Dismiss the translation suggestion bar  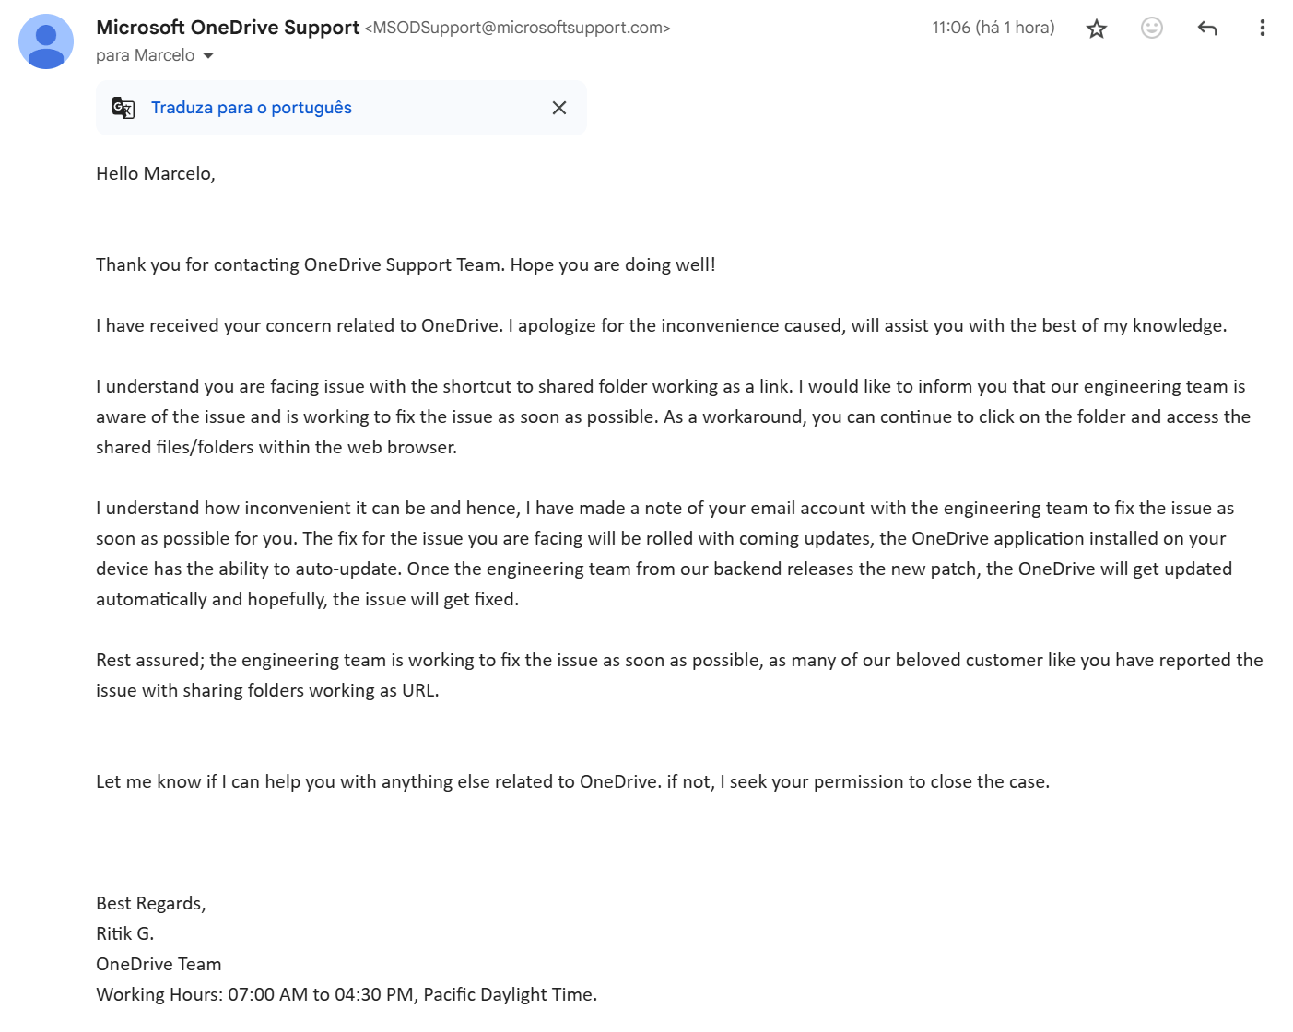click(558, 108)
